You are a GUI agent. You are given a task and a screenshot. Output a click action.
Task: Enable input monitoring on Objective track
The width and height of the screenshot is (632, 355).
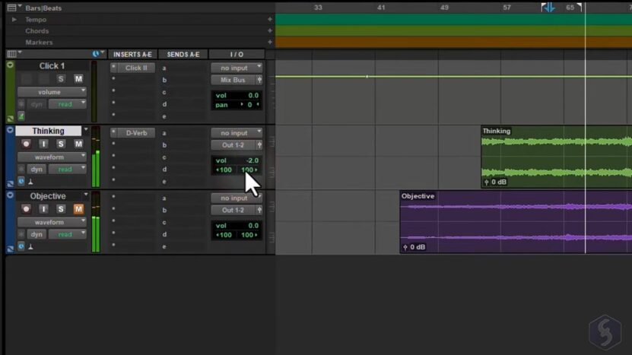pos(43,209)
